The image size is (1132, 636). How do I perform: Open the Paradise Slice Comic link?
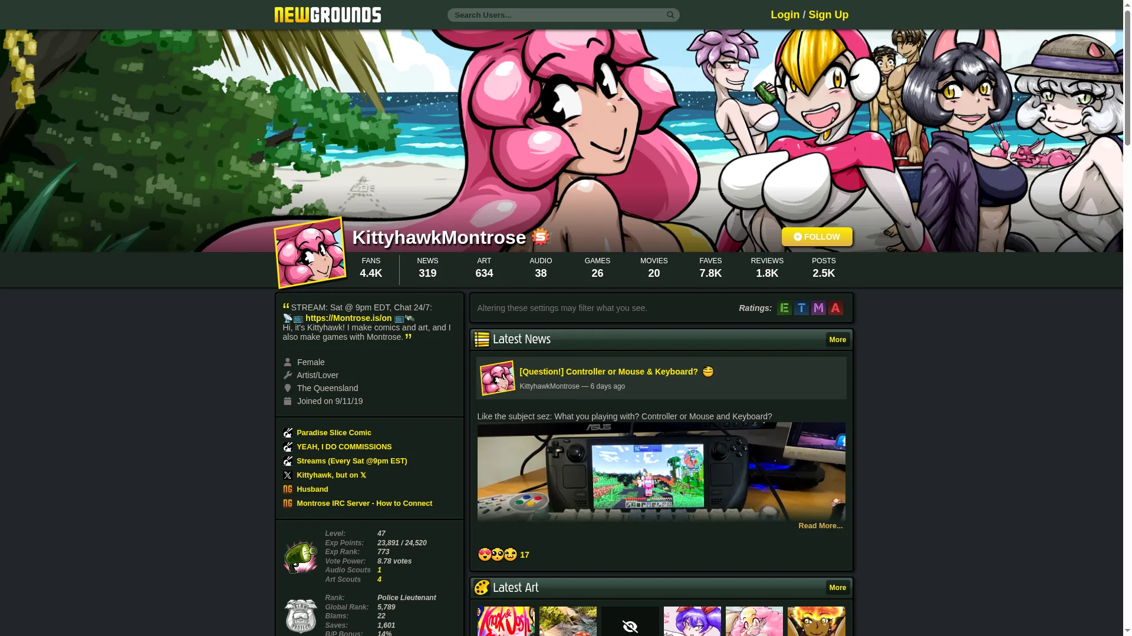tap(334, 433)
